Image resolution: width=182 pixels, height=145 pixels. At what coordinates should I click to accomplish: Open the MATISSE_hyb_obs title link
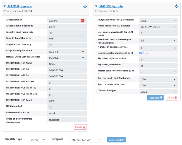coord(111,6)
